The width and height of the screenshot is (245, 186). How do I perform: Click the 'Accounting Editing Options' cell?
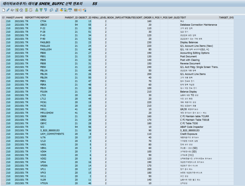tap(199, 53)
